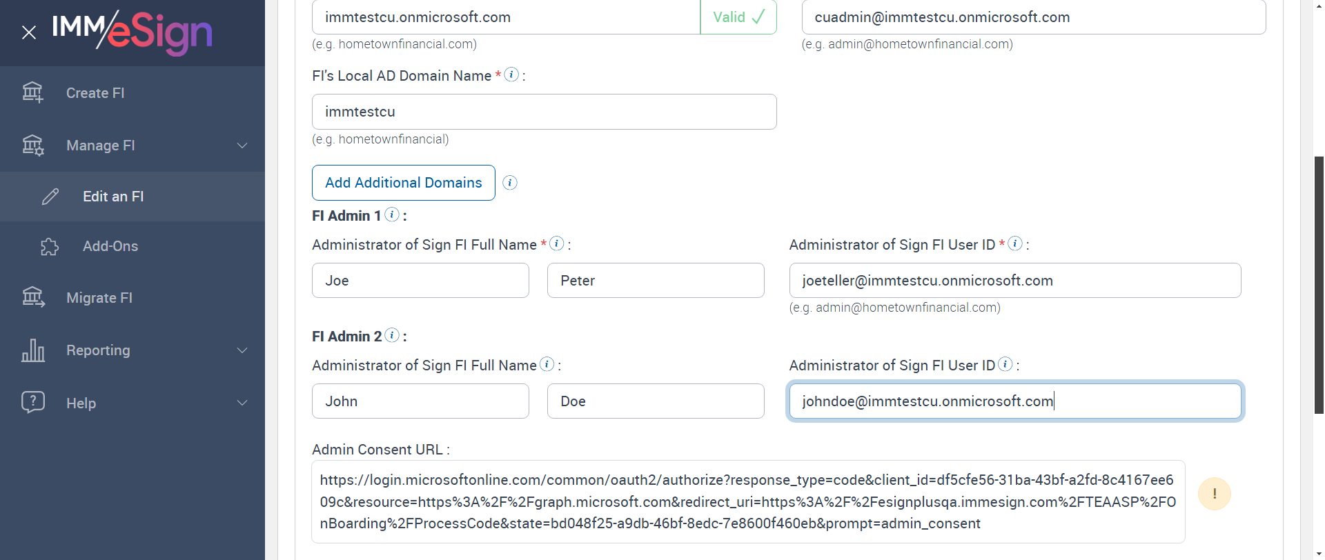Click the page vertical scrollbar thumb

click(x=1319, y=283)
